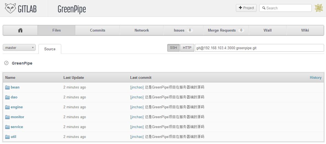The image size is (326, 144).
Task: Click the Name column header
Action: pyautogui.click(x=10, y=77)
